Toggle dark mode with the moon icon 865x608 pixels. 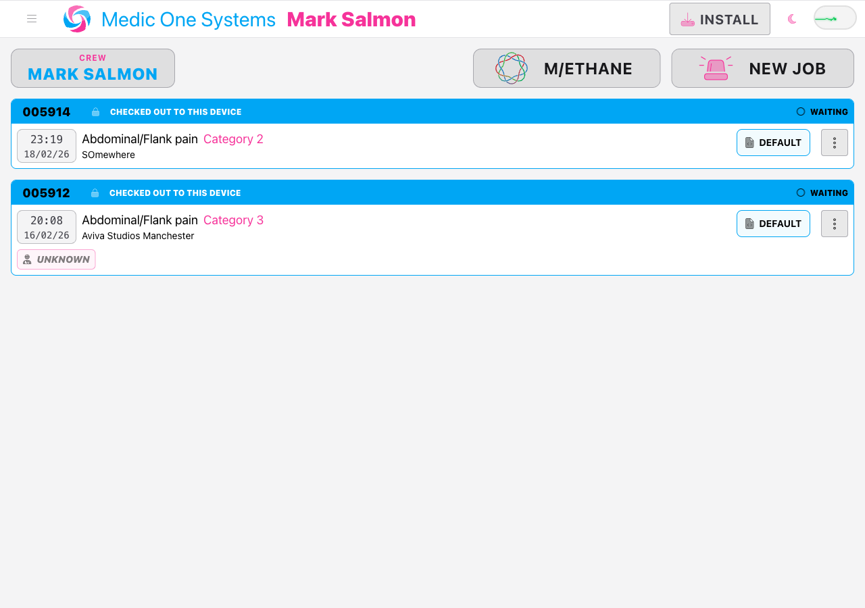click(791, 18)
